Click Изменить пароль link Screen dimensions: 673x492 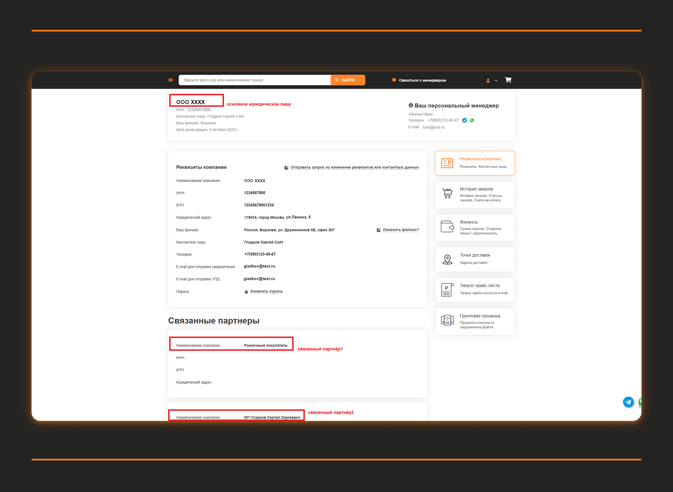266,291
